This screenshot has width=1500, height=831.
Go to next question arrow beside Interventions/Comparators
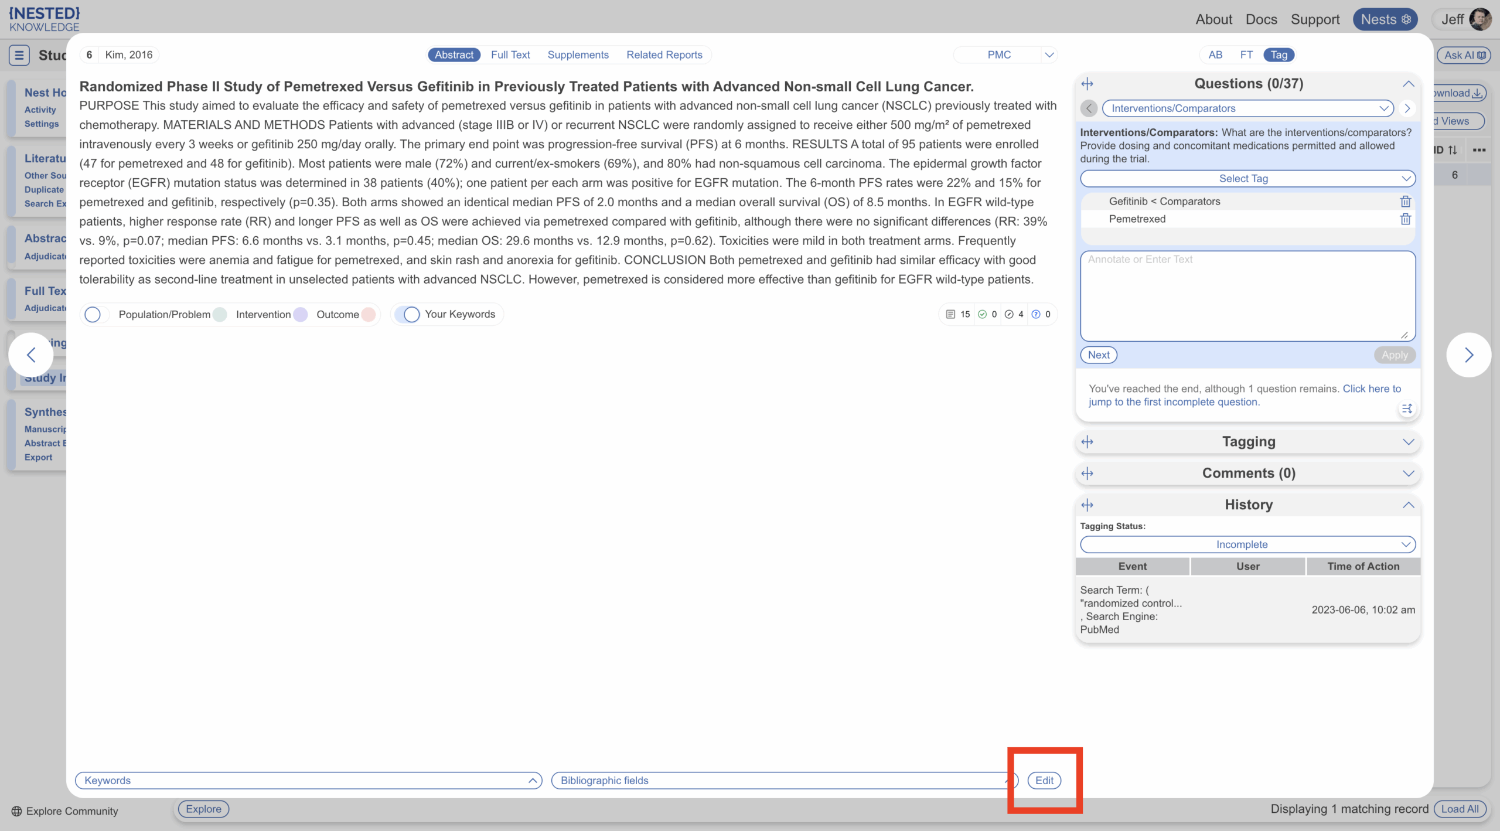[x=1407, y=108]
